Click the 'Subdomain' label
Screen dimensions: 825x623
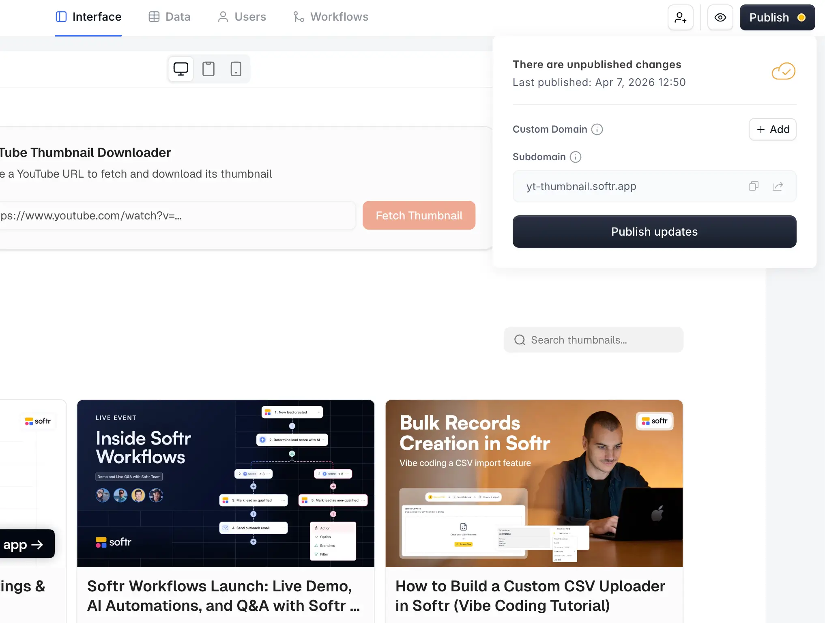(x=539, y=157)
